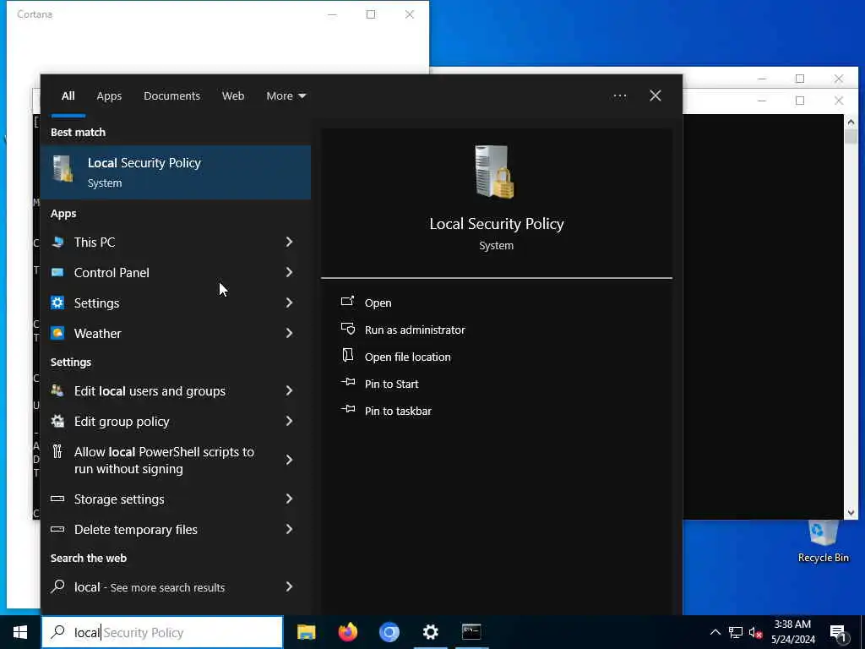Click Weather app icon

(x=57, y=333)
